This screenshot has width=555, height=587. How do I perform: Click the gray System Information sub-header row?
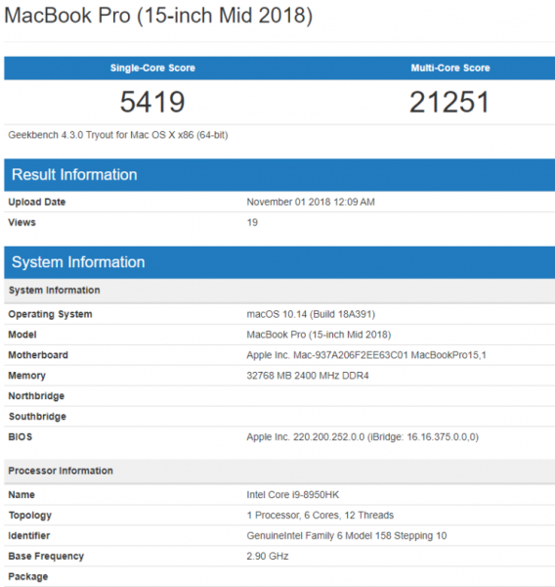(x=279, y=291)
